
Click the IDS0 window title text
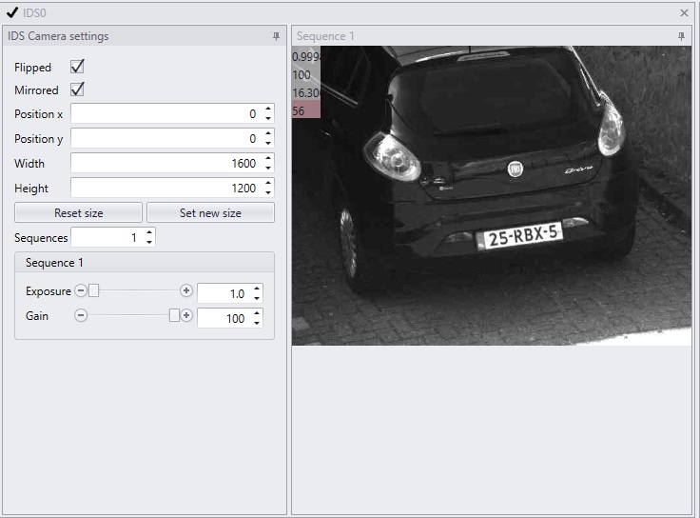(34, 13)
